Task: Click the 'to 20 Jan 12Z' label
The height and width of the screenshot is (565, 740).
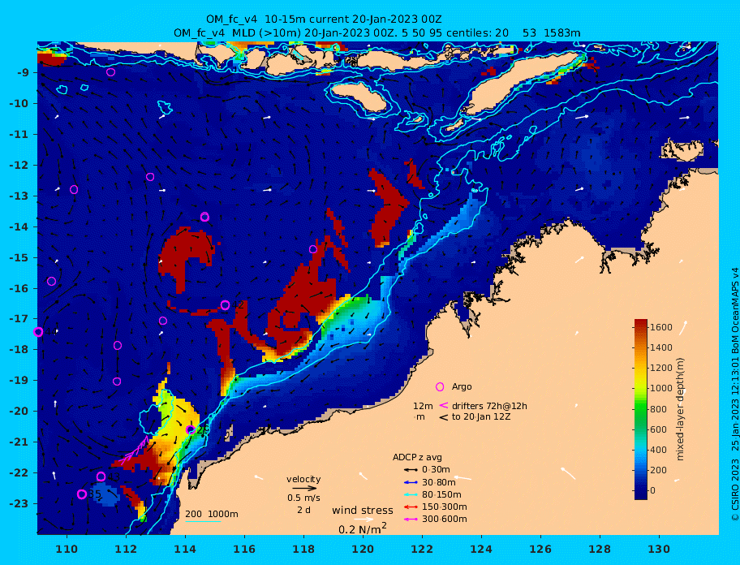Action: (481, 416)
